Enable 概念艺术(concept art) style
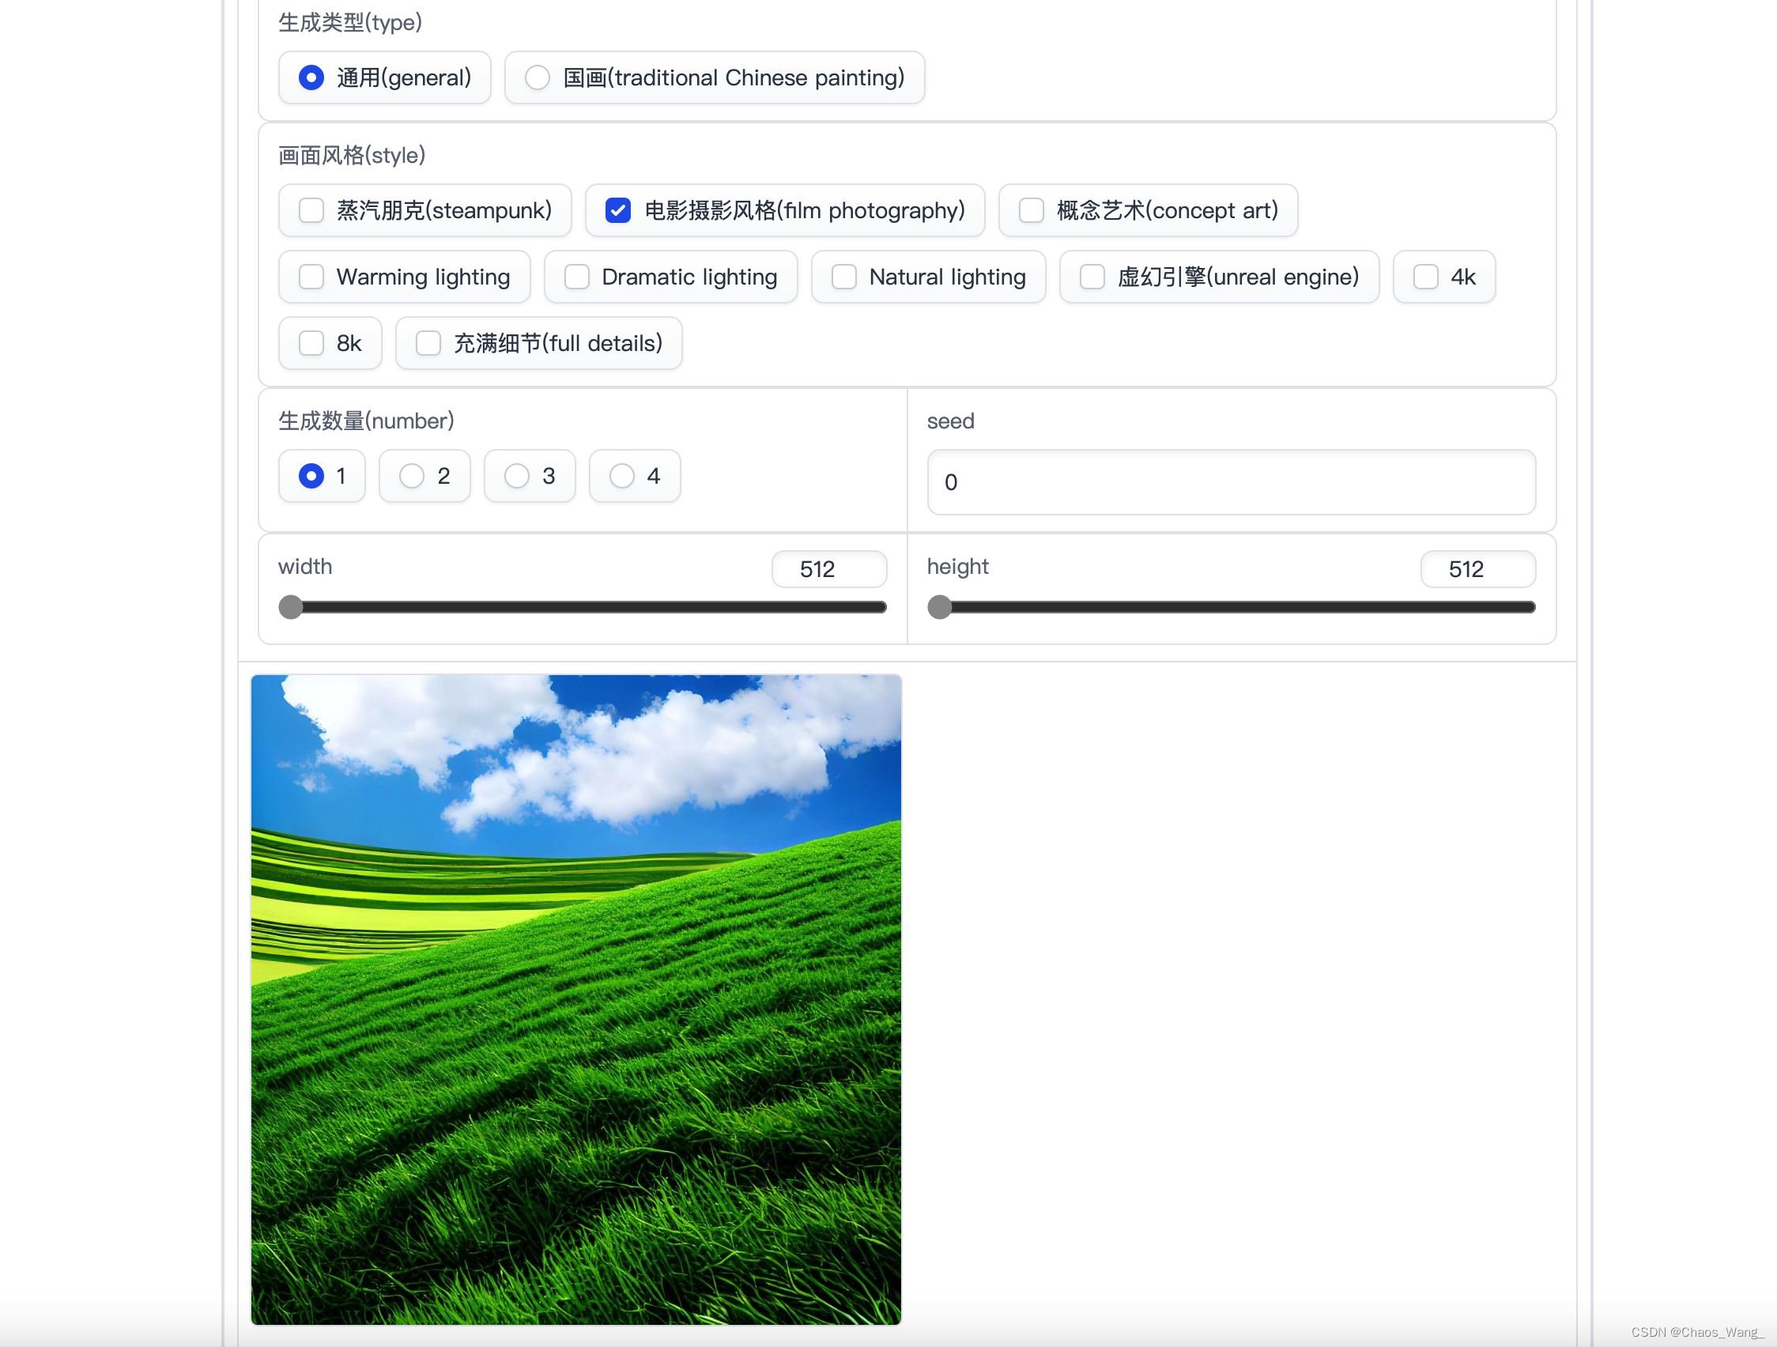 pyautogui.click(x=1030, y=209)
